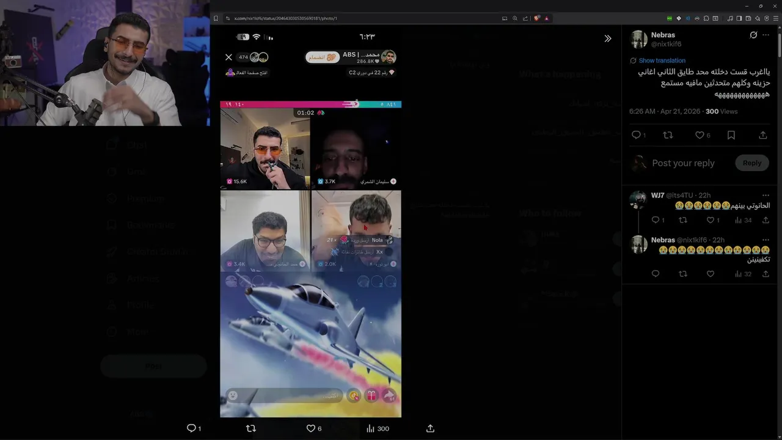
Task: Reply to WJ7's comment
Action: [x=655, y=220]
